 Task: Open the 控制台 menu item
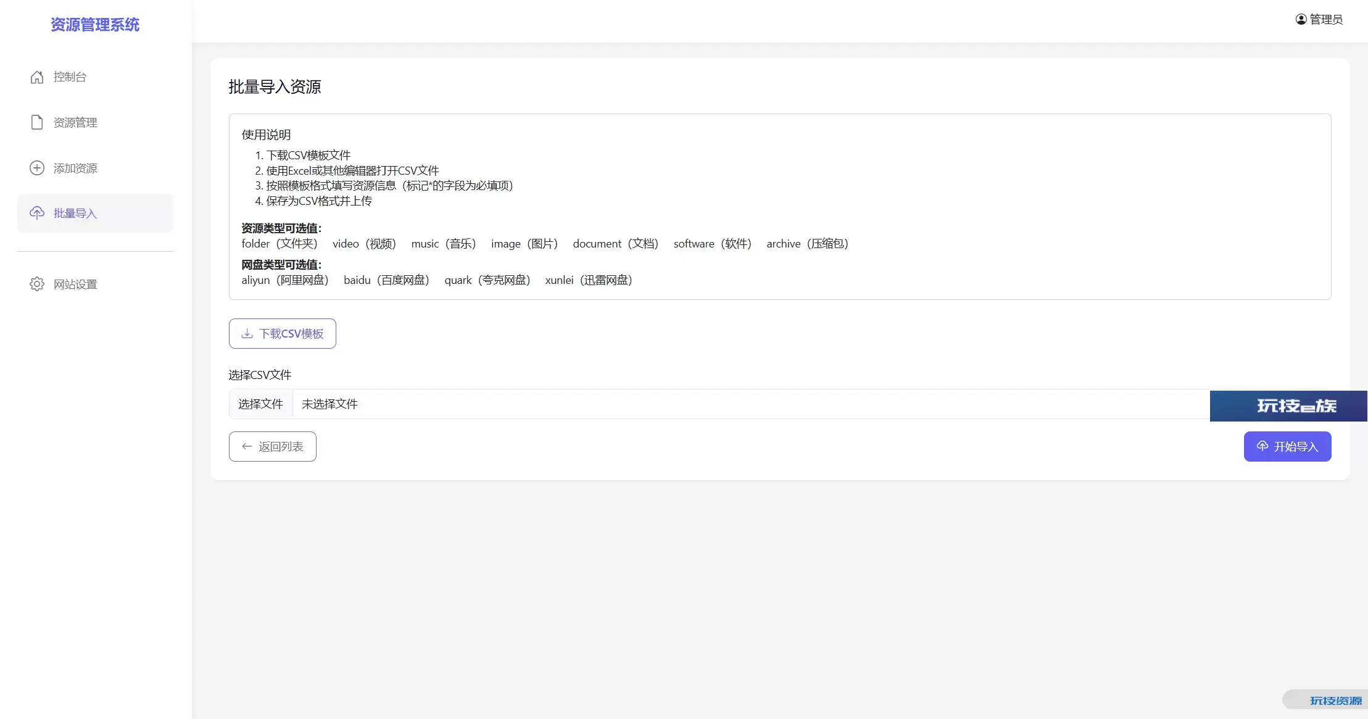(x=95, y=77)
